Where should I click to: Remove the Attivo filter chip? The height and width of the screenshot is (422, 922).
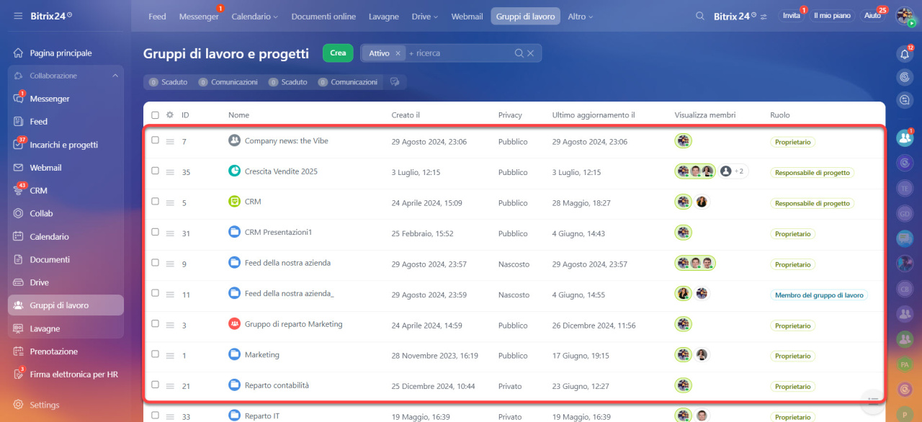[398, 53]
